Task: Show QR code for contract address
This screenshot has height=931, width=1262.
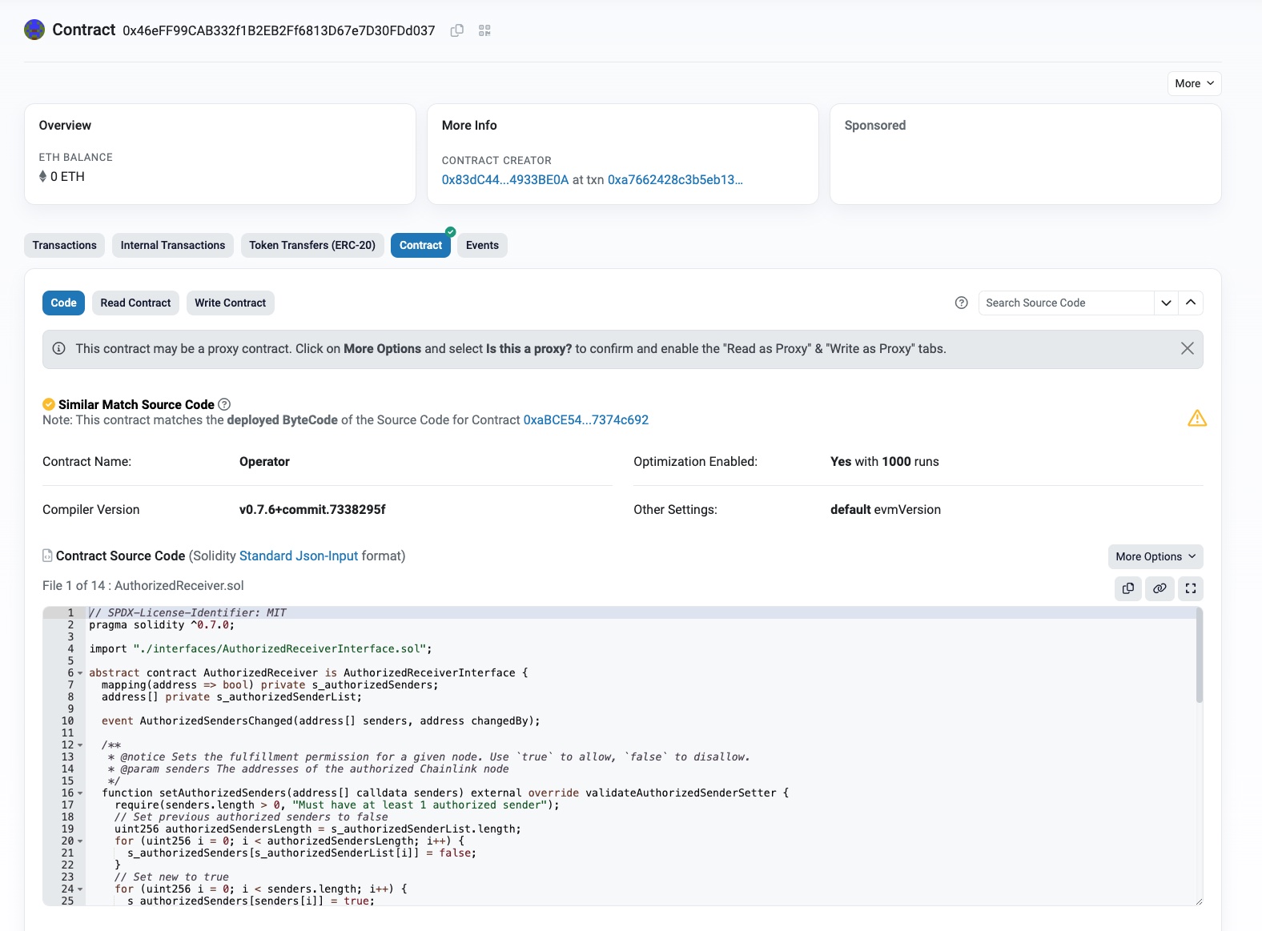Action: [484, 30]
